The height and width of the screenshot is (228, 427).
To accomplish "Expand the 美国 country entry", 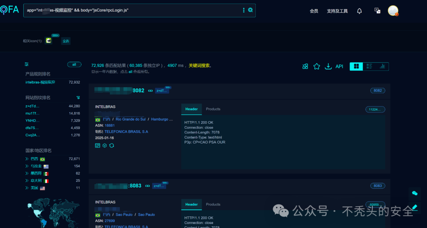I will (27, 188).
